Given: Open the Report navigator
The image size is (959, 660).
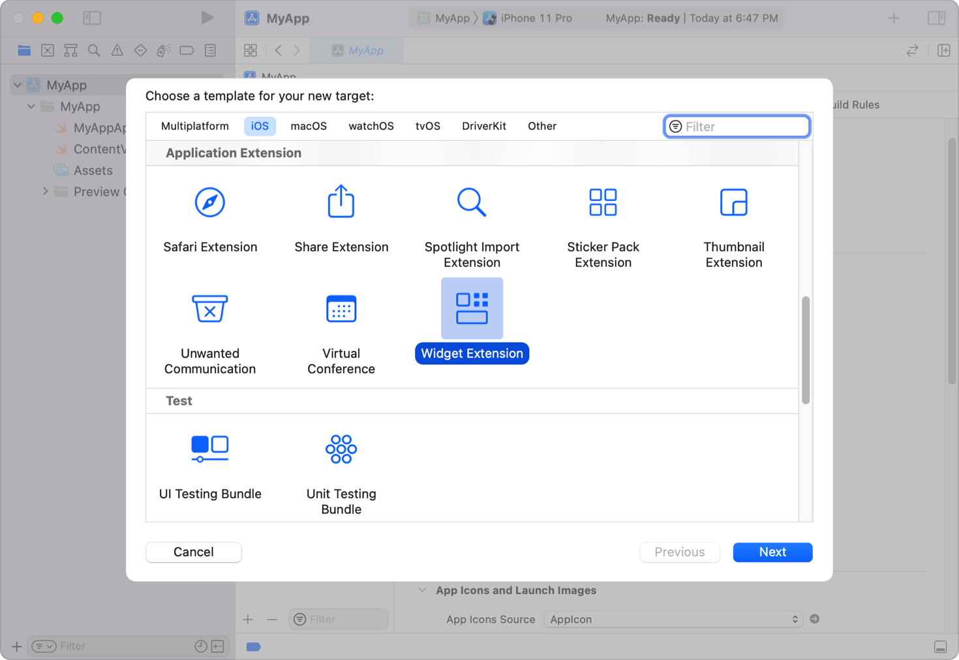Looking at the screenshot, I should [x=210, y=50].
